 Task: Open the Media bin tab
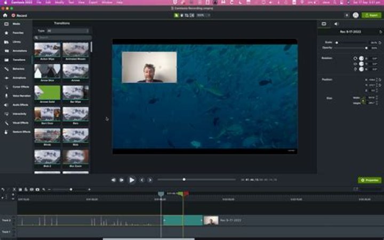pyautogui.click(x=16, y=24)
